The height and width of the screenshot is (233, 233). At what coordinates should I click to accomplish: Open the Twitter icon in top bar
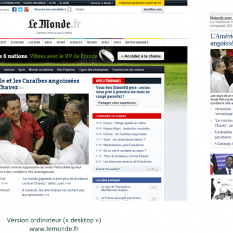tap(20, 9)
